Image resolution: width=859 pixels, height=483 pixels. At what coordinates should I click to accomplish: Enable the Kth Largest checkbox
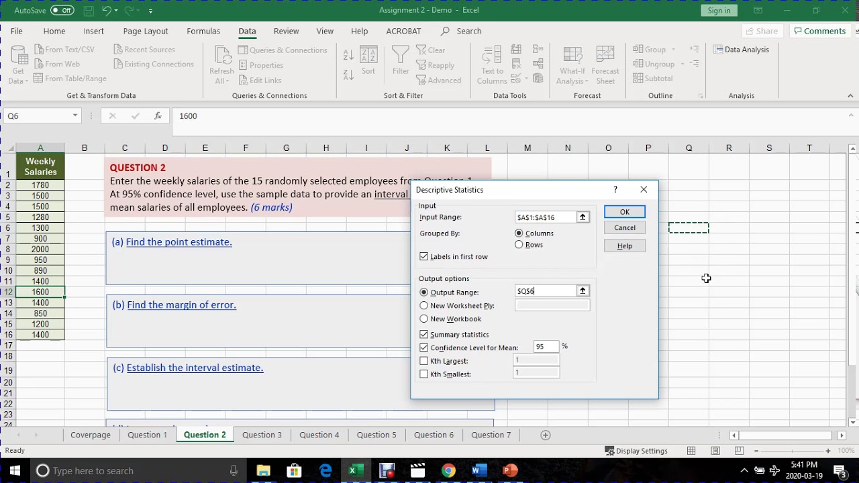tap(424, 361)
